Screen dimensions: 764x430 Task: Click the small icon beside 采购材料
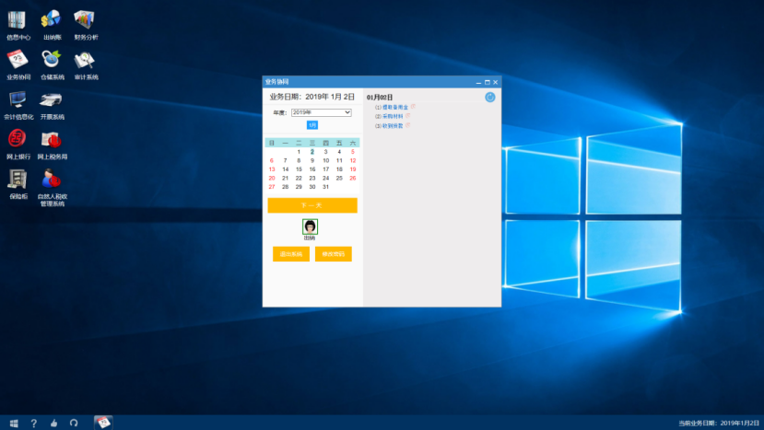pyautogui.click(x=408, y=116)
